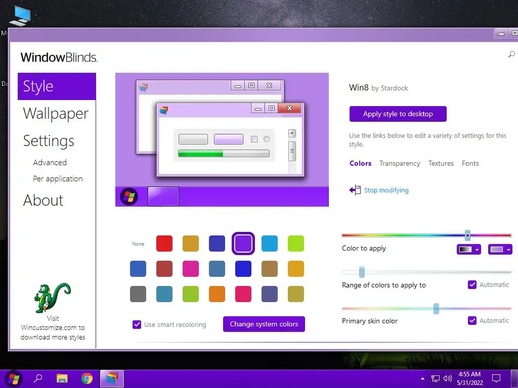Toggle Use smart recoloring checkbox
The image size is (518, 388).
137,325
